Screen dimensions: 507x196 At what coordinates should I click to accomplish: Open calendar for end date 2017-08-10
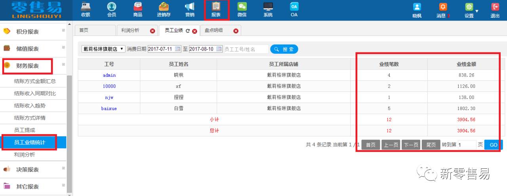[x=219, y=49]
